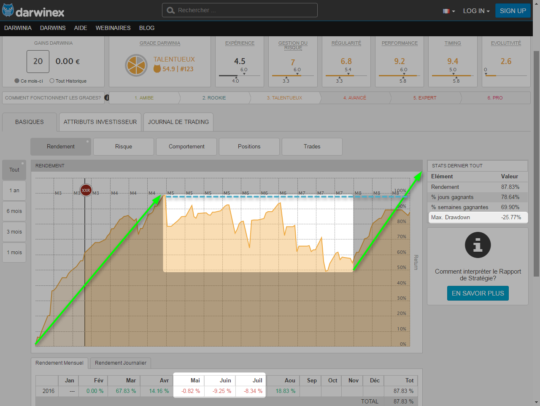Click the Darwinex owl logo
This screenshot has height=406, width=540.
click(x=8, y=11)
